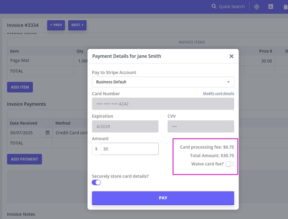Screen dimensions: 288x219
Task: Close the Payment Details dialog
Action: pos(231,56)
